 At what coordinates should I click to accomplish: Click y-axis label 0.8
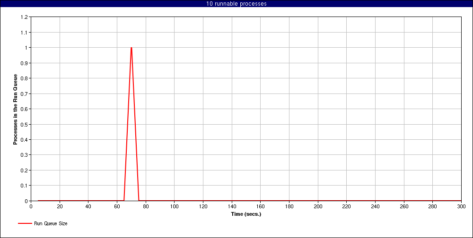24,78
